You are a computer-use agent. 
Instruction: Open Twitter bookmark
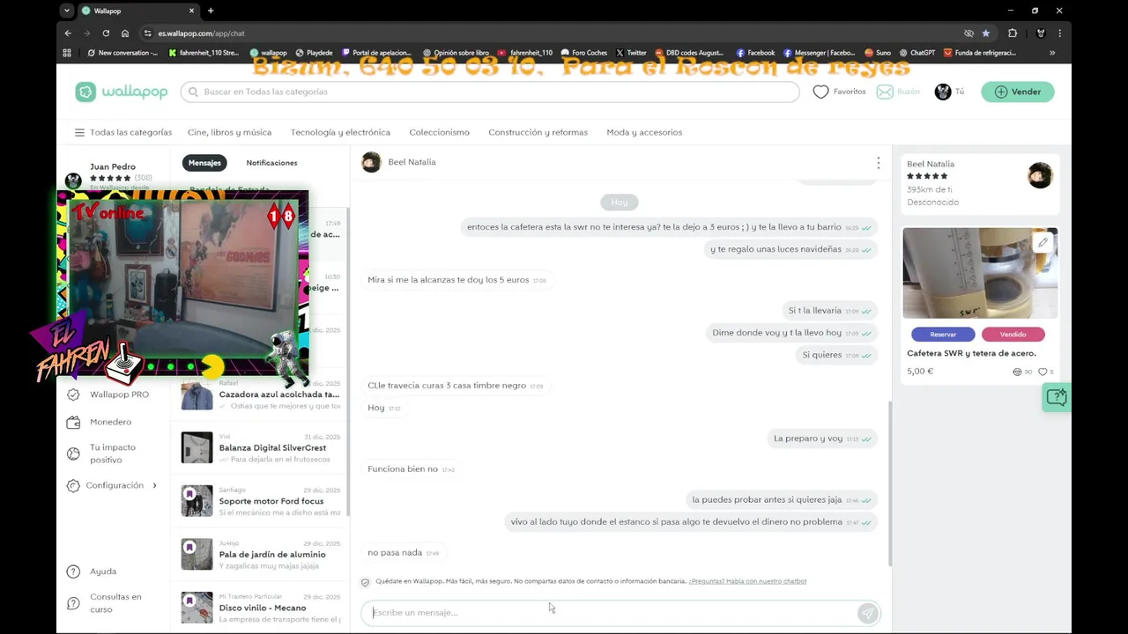tap(631, 53)
